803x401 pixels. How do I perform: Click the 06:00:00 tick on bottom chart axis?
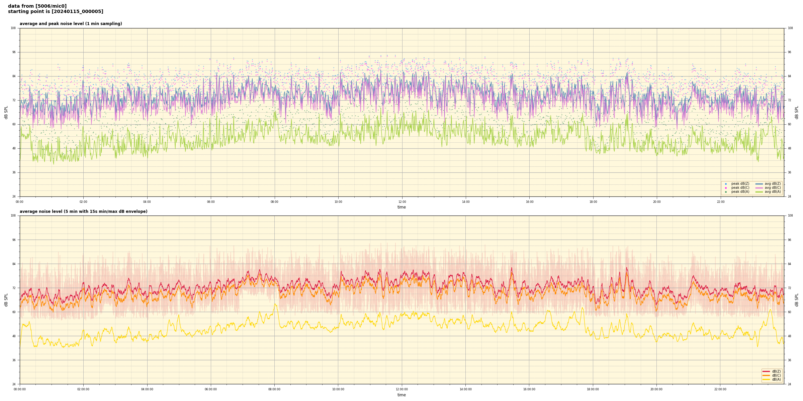pyautogui.click(x=211, y=389)
